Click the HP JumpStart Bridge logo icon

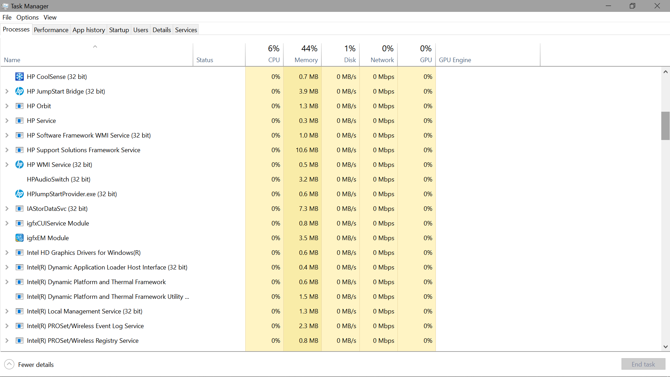(x=20, y=91)
